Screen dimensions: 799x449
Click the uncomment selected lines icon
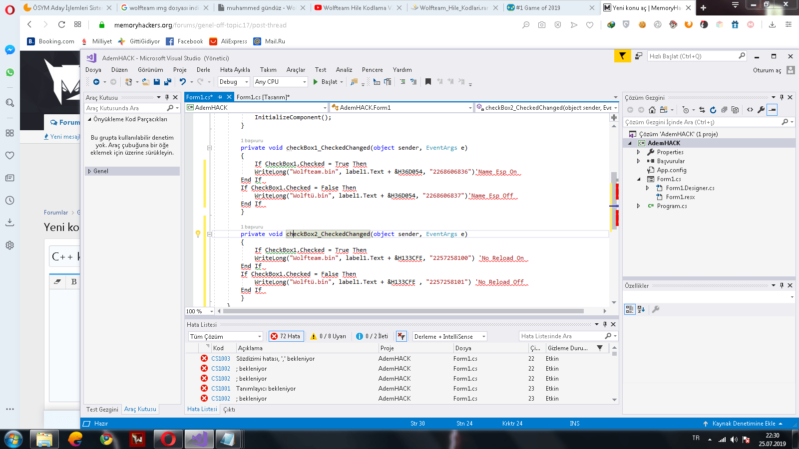[x=413, y=82]
